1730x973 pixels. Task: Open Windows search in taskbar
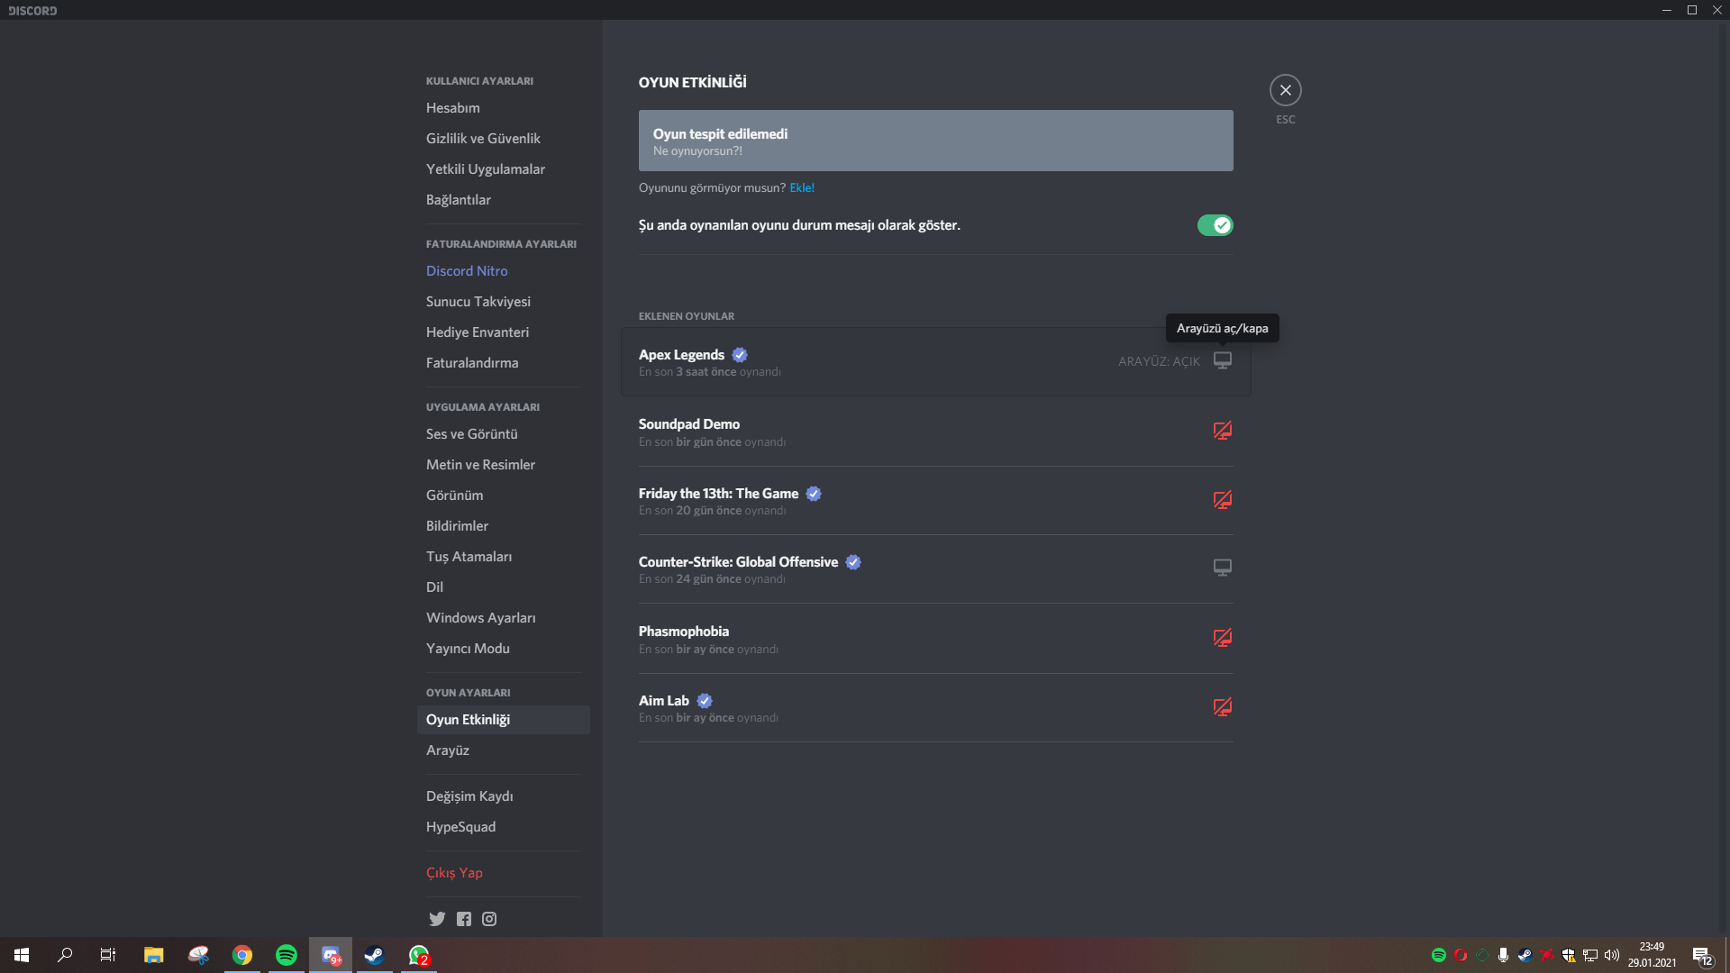(x=65, y=955)
